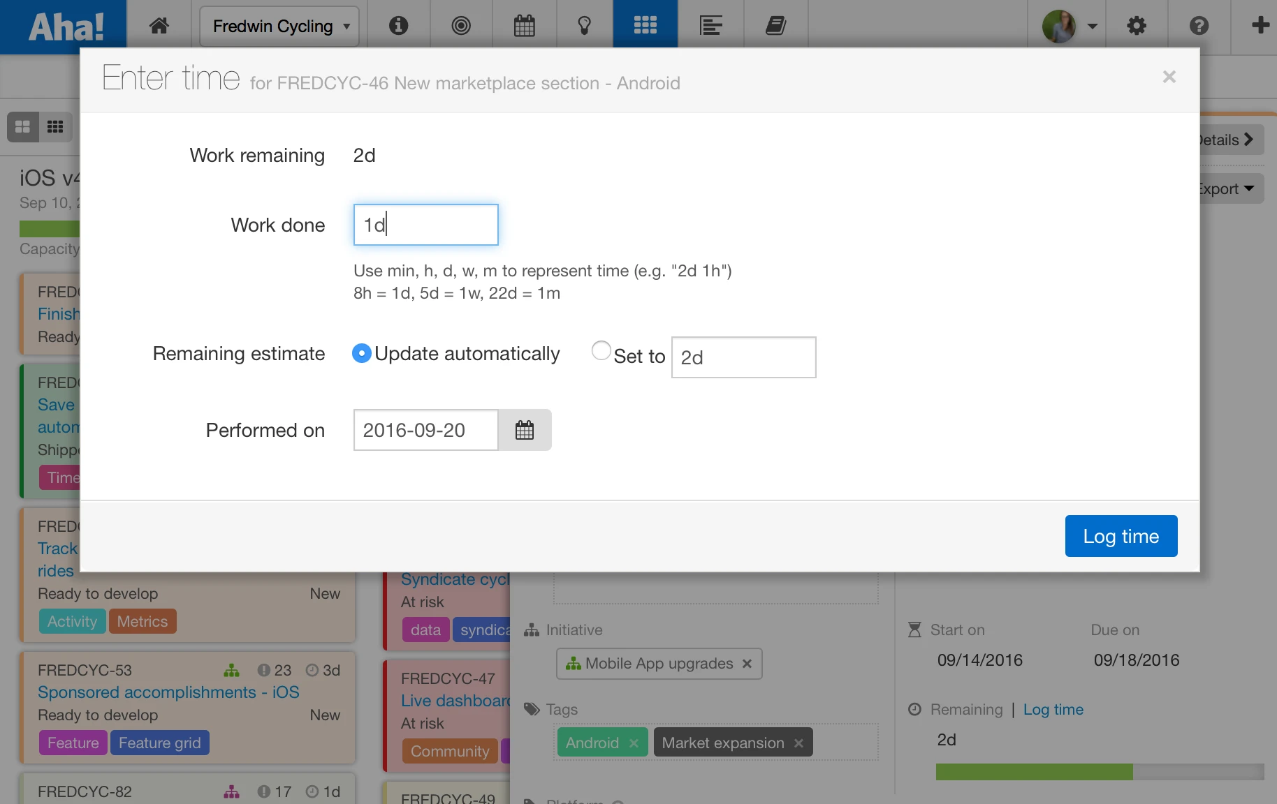Click the FREDCYC-47 card ID

point(448,679)
